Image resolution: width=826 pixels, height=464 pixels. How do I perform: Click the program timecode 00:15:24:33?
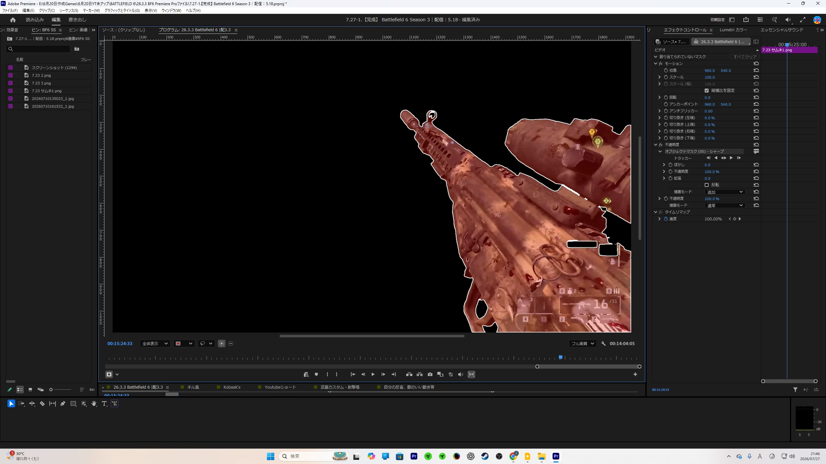(x=120, y=343)
